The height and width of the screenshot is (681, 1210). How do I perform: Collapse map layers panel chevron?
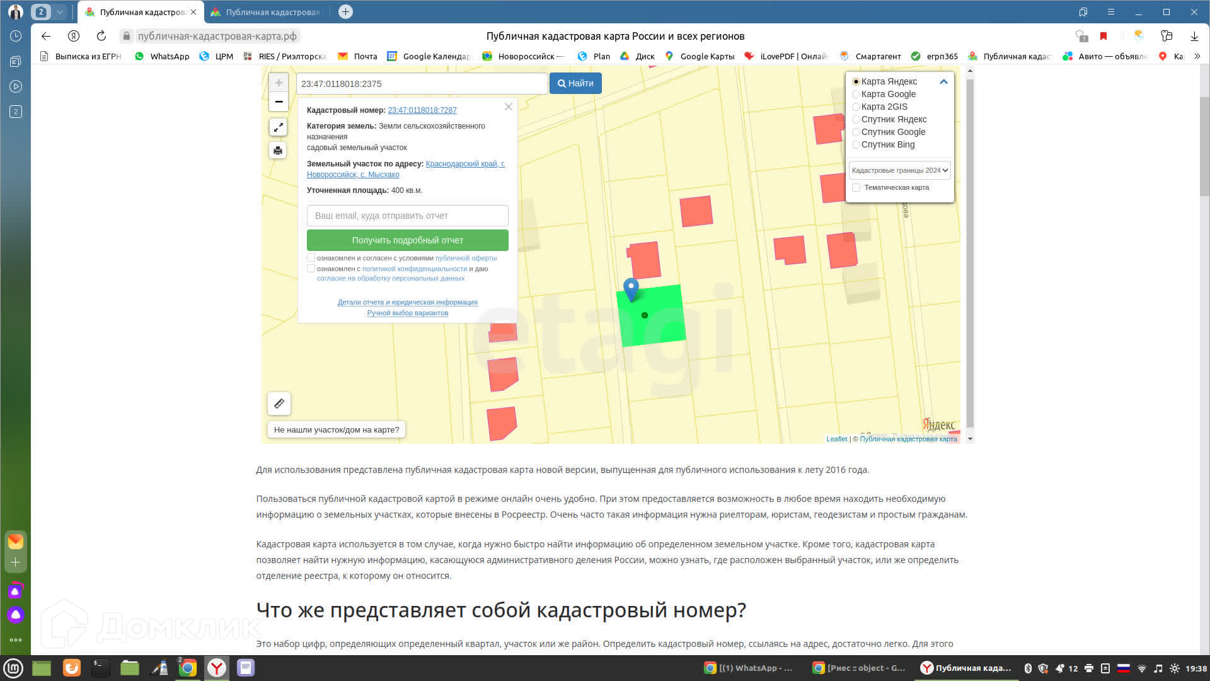pos(943,82)
